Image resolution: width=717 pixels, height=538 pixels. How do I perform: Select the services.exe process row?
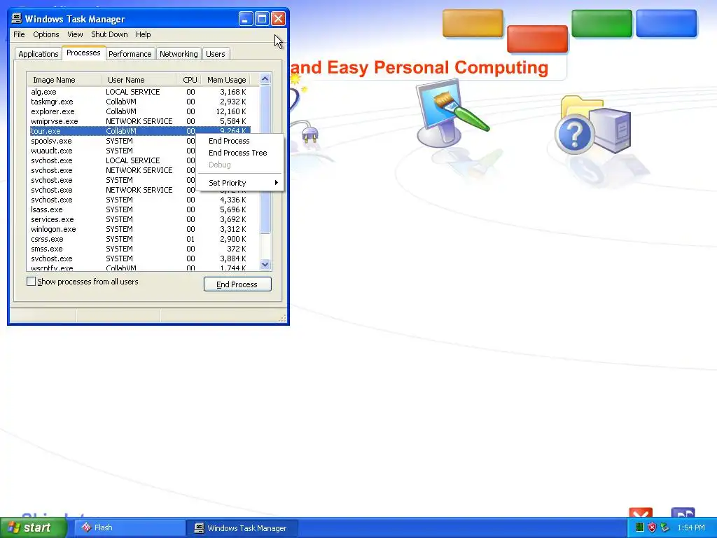click(139, 219)
